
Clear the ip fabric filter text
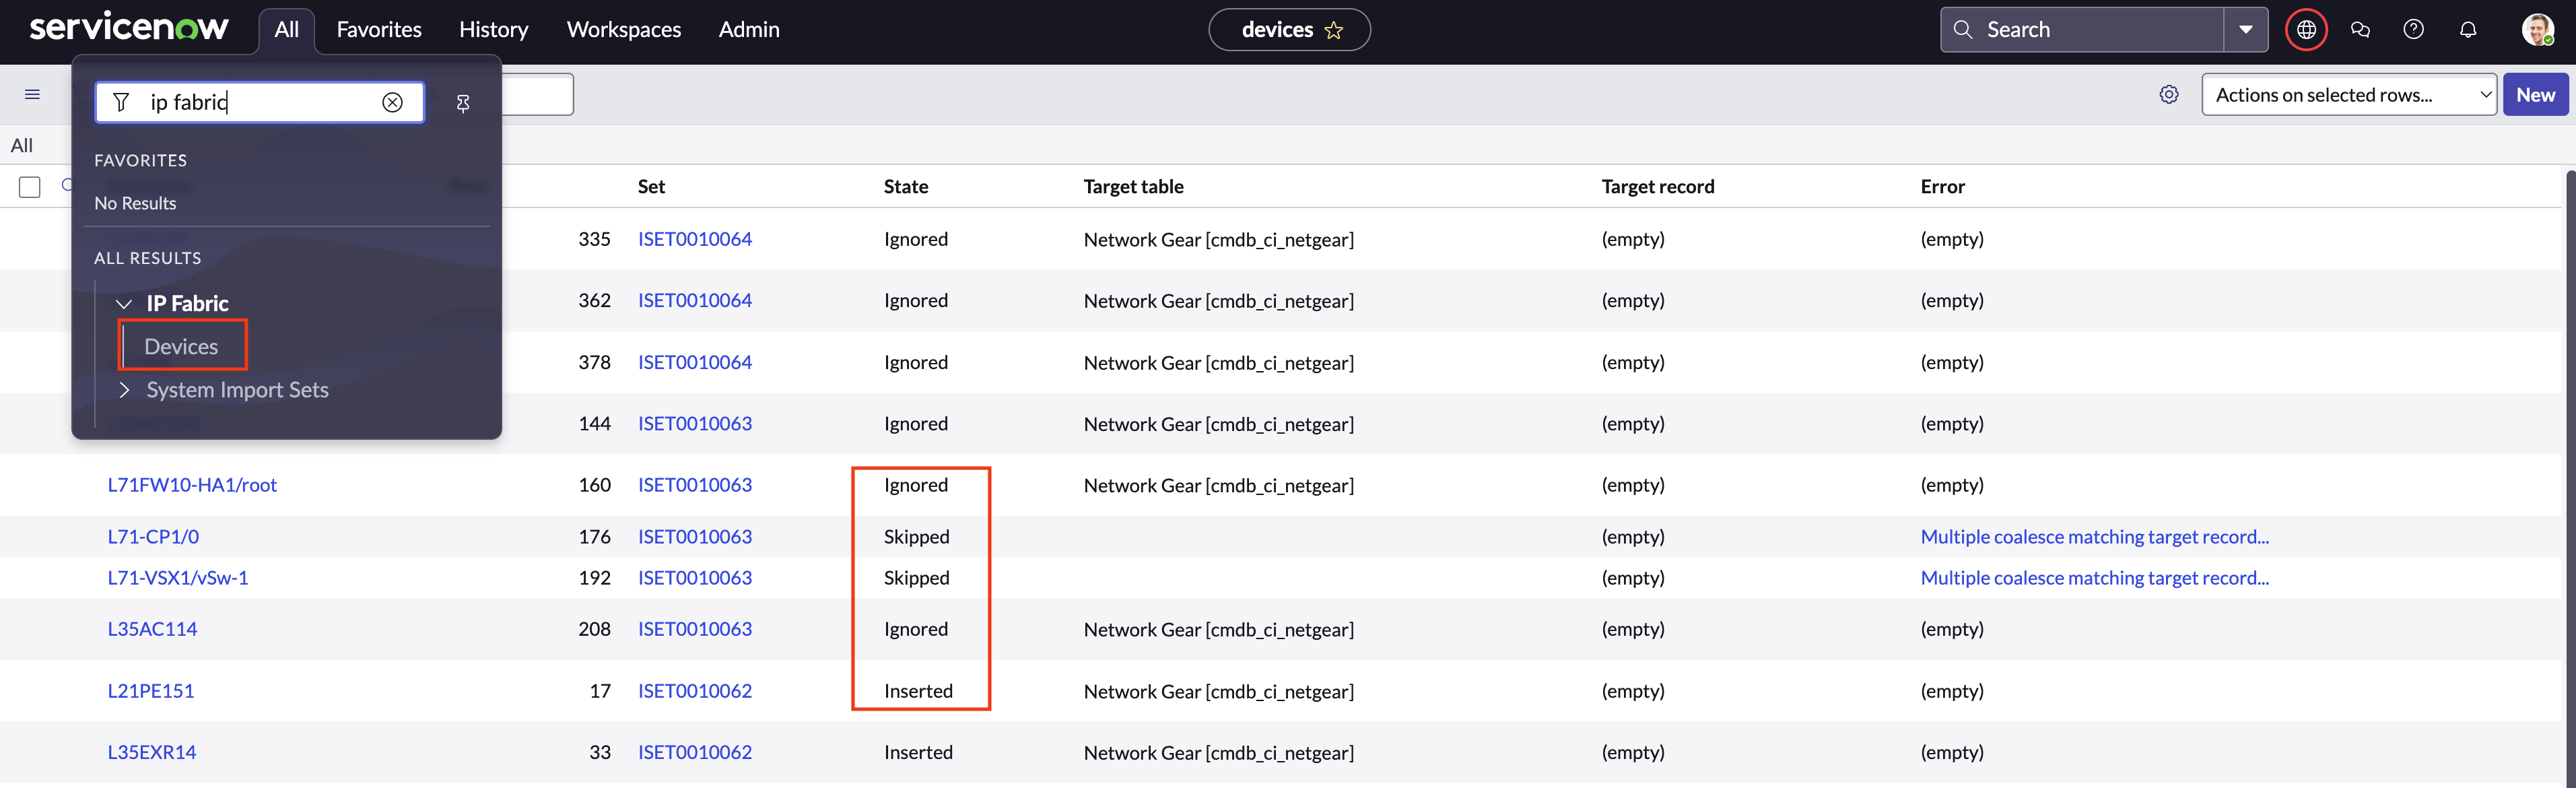[392, 102]
